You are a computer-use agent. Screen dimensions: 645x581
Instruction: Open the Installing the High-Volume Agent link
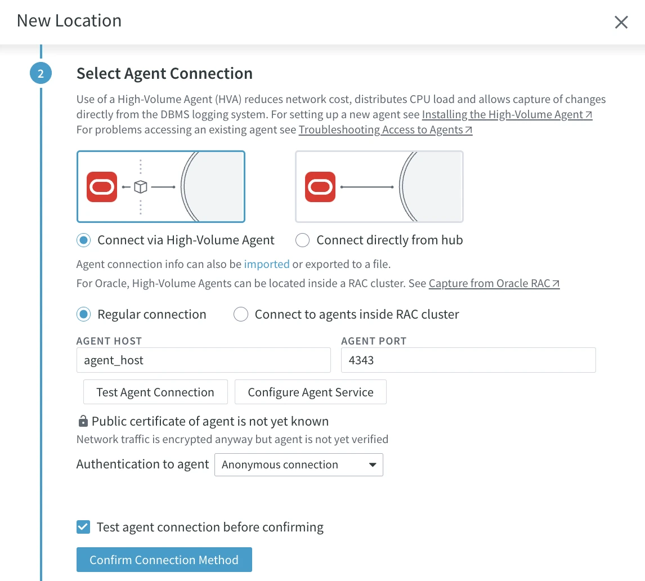[504, 114]
